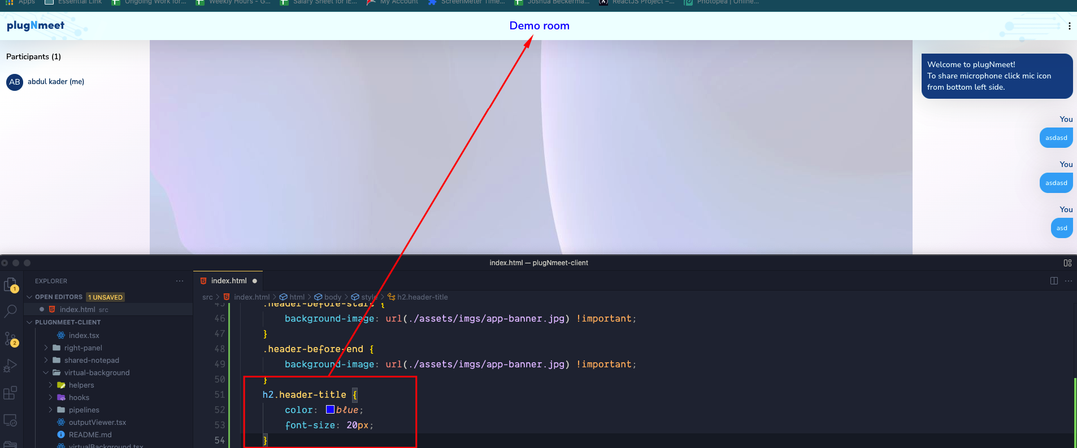Expand the right-panel folder

[x=46, y=348]
